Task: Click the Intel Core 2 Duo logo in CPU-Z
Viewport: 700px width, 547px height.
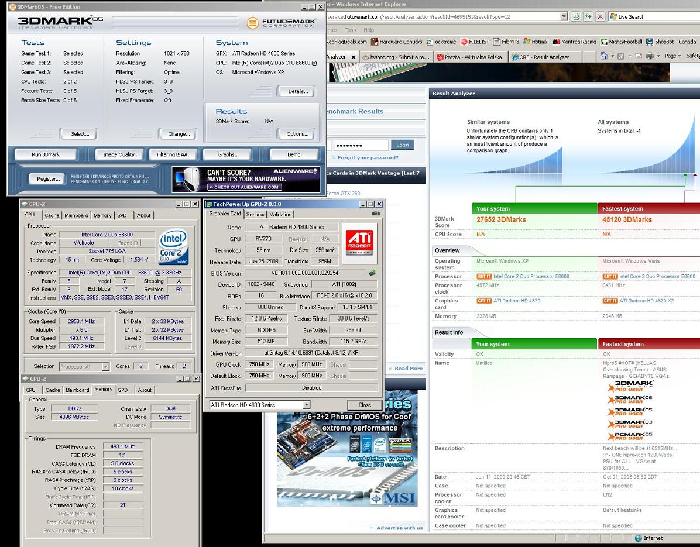Action: [173, 247]
